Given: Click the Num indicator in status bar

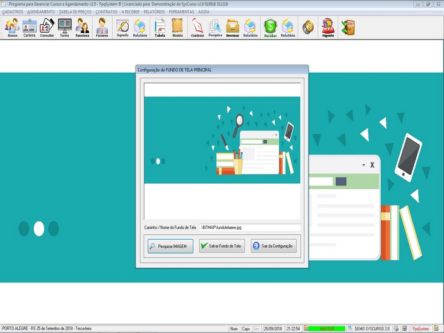Looking at the screenshot, I should tap(234, 329).
